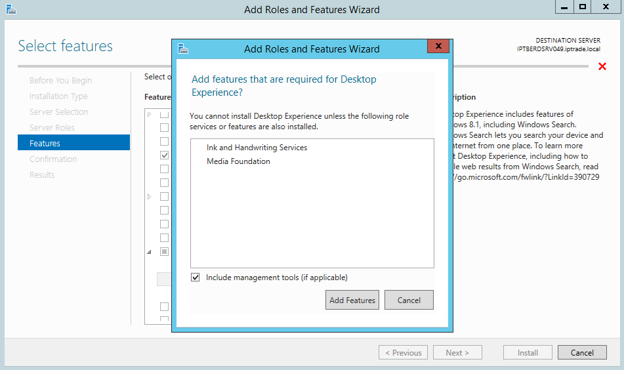
Task: Click the Next button in the wizard
Action: 457,352
